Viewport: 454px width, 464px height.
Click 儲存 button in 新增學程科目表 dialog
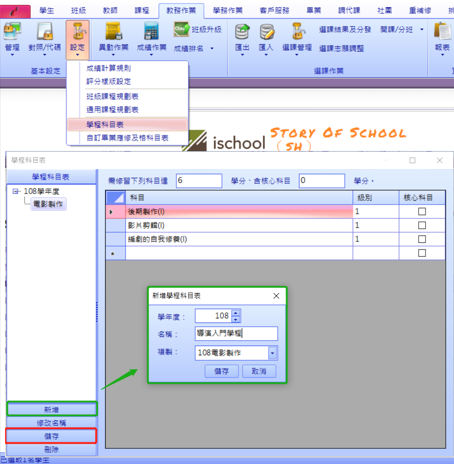(x=221, y=371)
